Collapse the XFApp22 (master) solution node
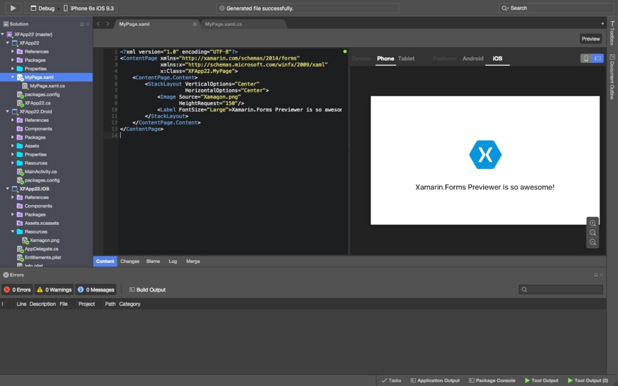The height and width of the screenshot is (386, 618). [x=2, y=34]
